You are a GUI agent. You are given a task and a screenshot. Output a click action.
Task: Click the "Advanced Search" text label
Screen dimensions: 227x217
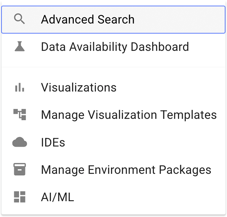click(88, 19)
